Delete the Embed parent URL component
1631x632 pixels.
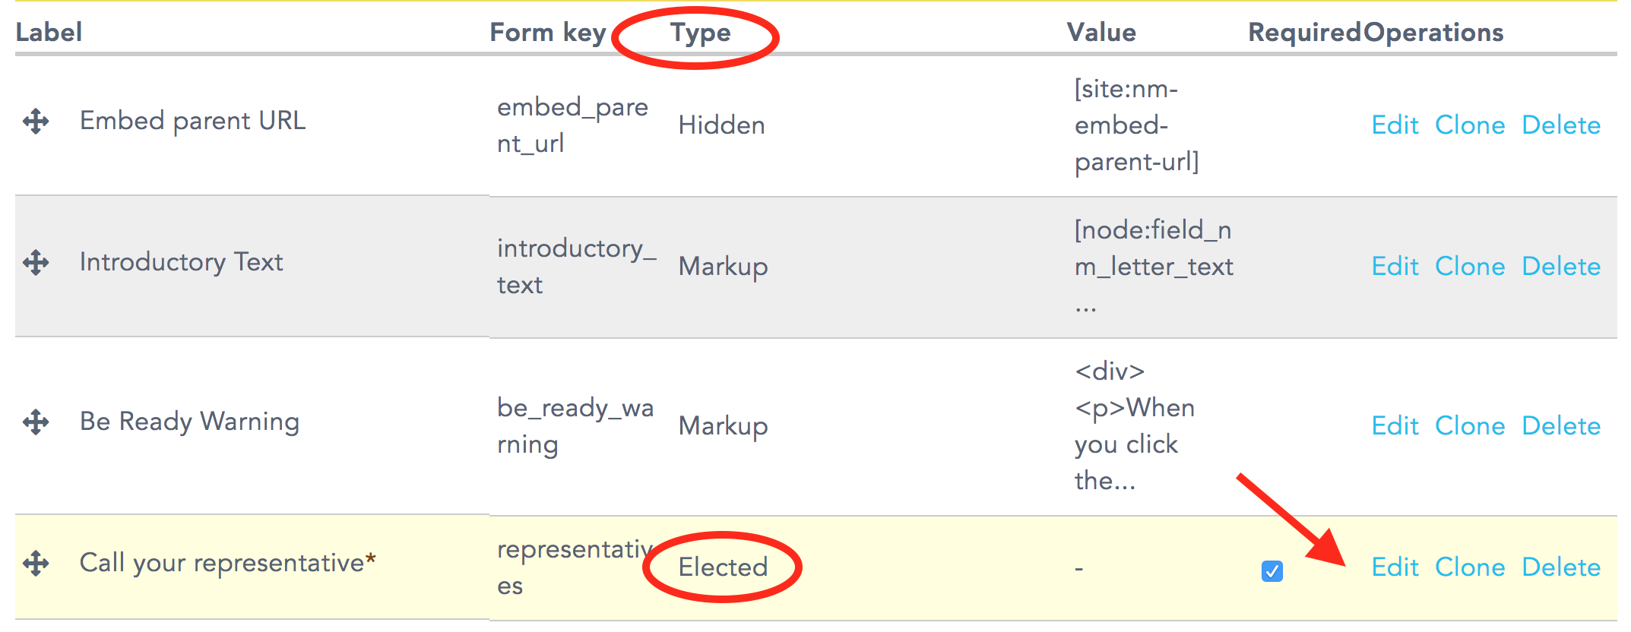coord(1561,125)
